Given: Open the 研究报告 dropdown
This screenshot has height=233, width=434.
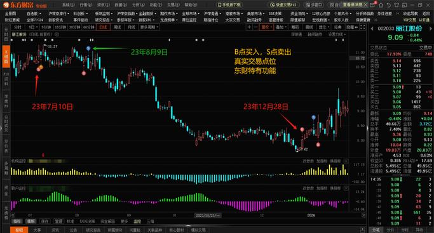Looking at the screenshot, I should tap(104, 20).
